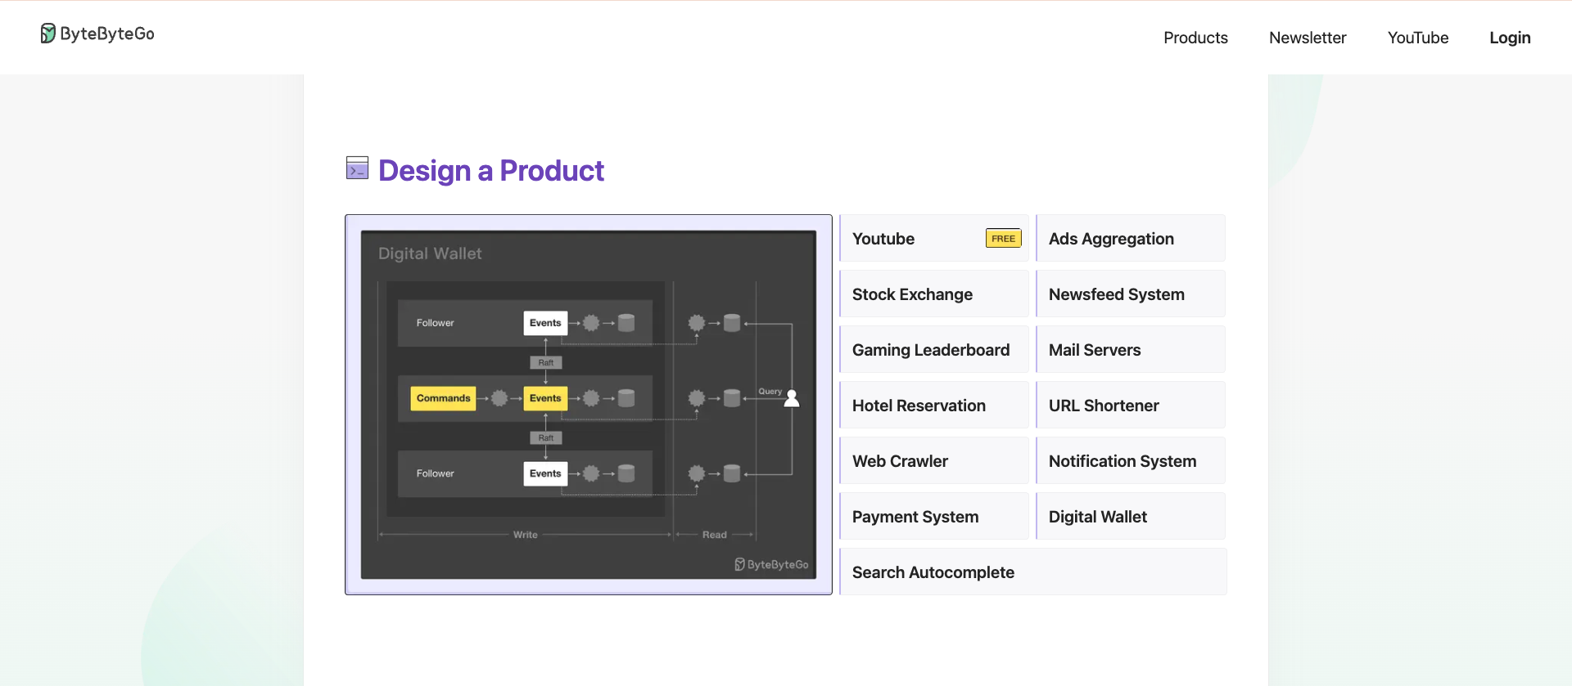Select the Ads Aggregation topic

pos(1131,239)
